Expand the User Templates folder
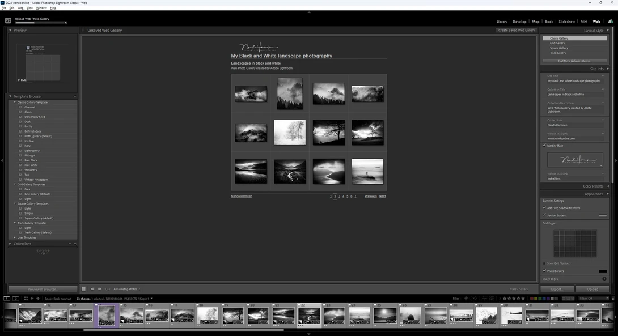618x336 pixels. click(x=15, y=237)
